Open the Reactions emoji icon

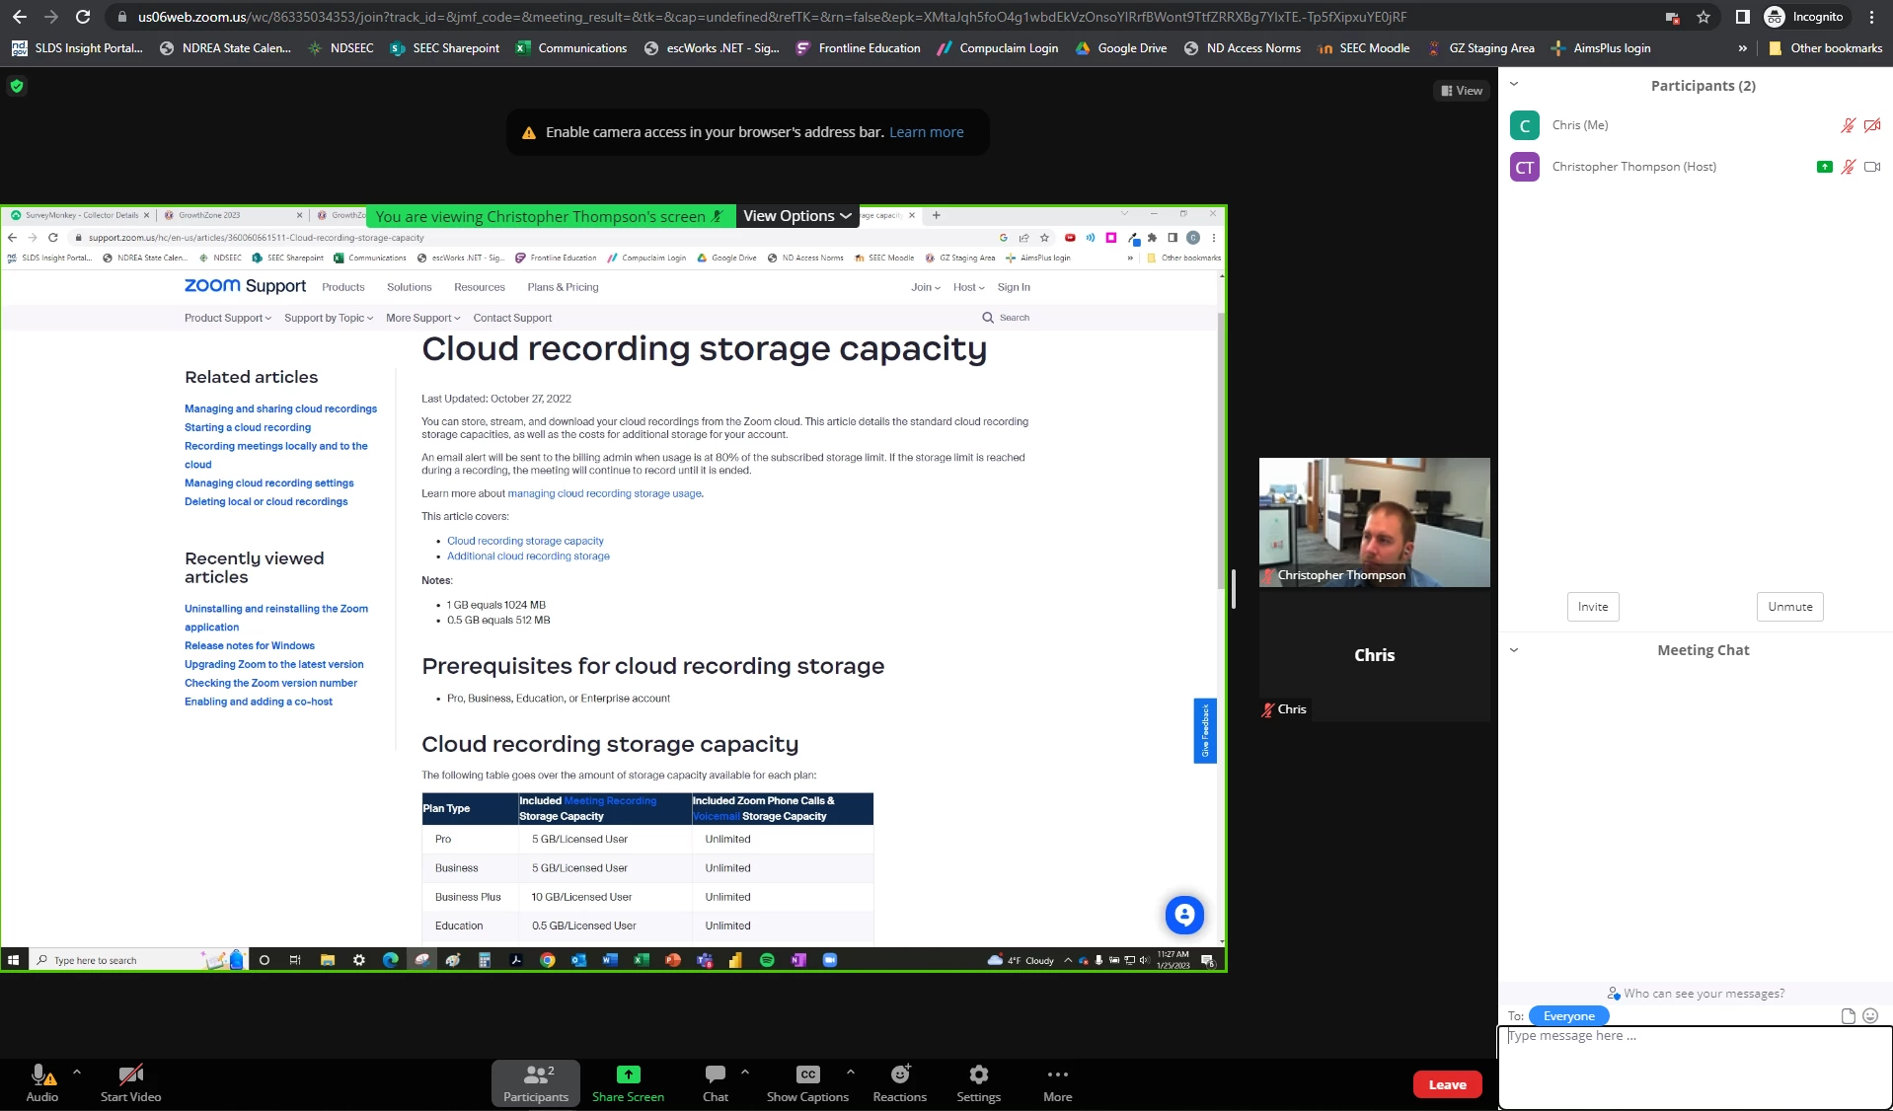click(x=900, y=1074)
